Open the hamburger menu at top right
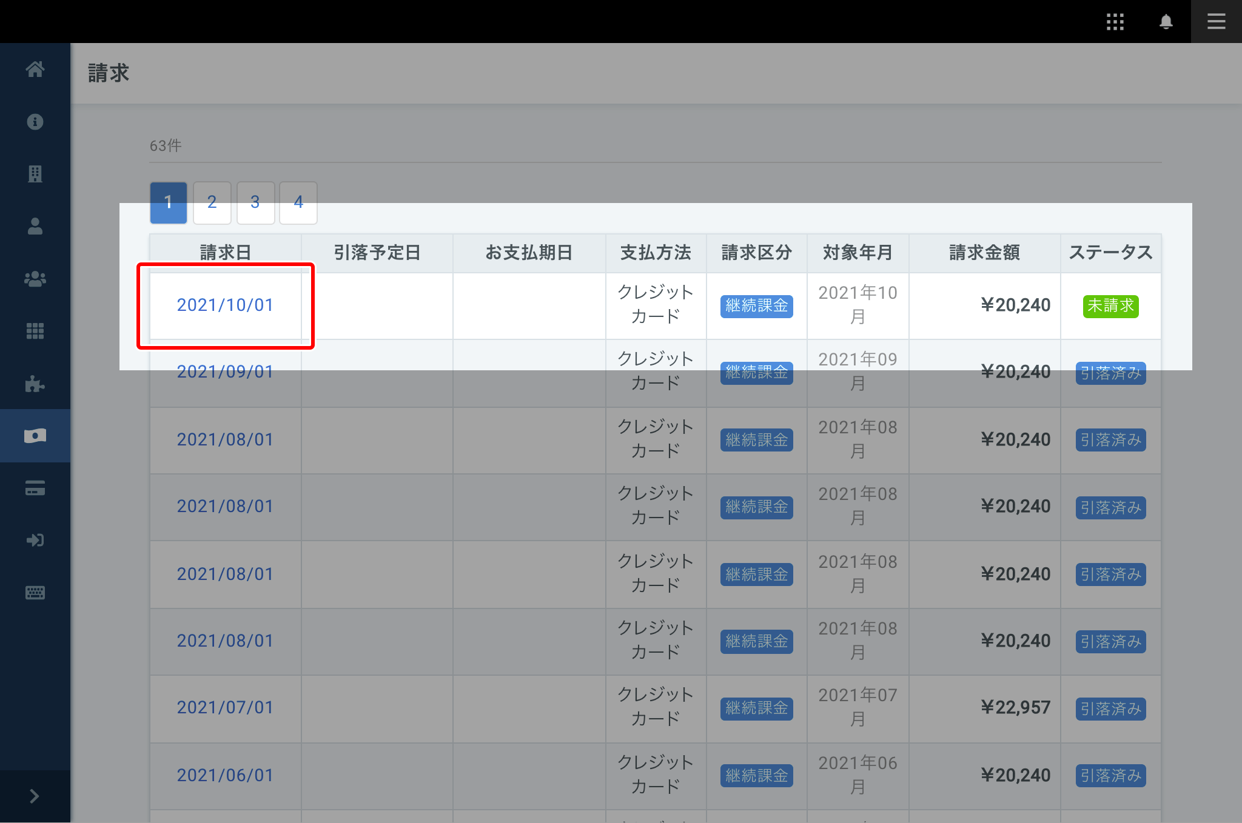Image resolution: width=1242 pixels, height=823 pixels. click(1216, 22)
